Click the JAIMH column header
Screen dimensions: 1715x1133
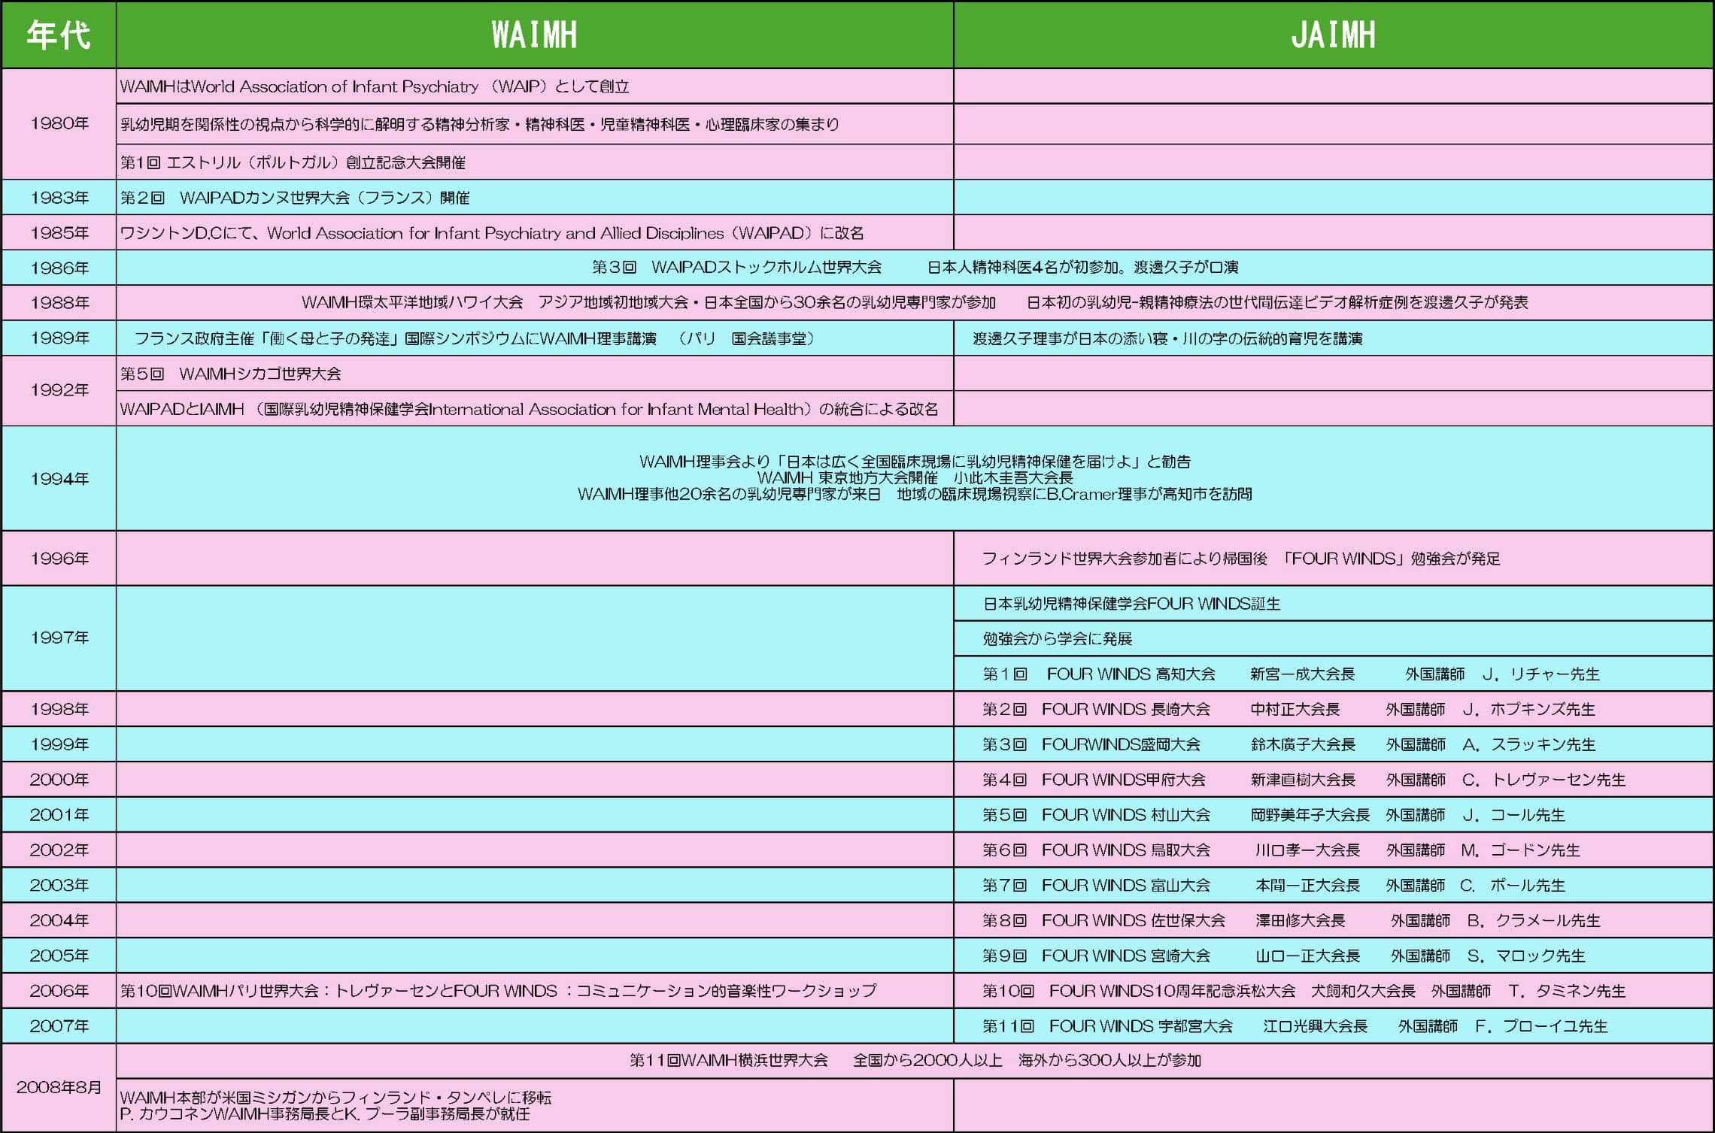1333,35
